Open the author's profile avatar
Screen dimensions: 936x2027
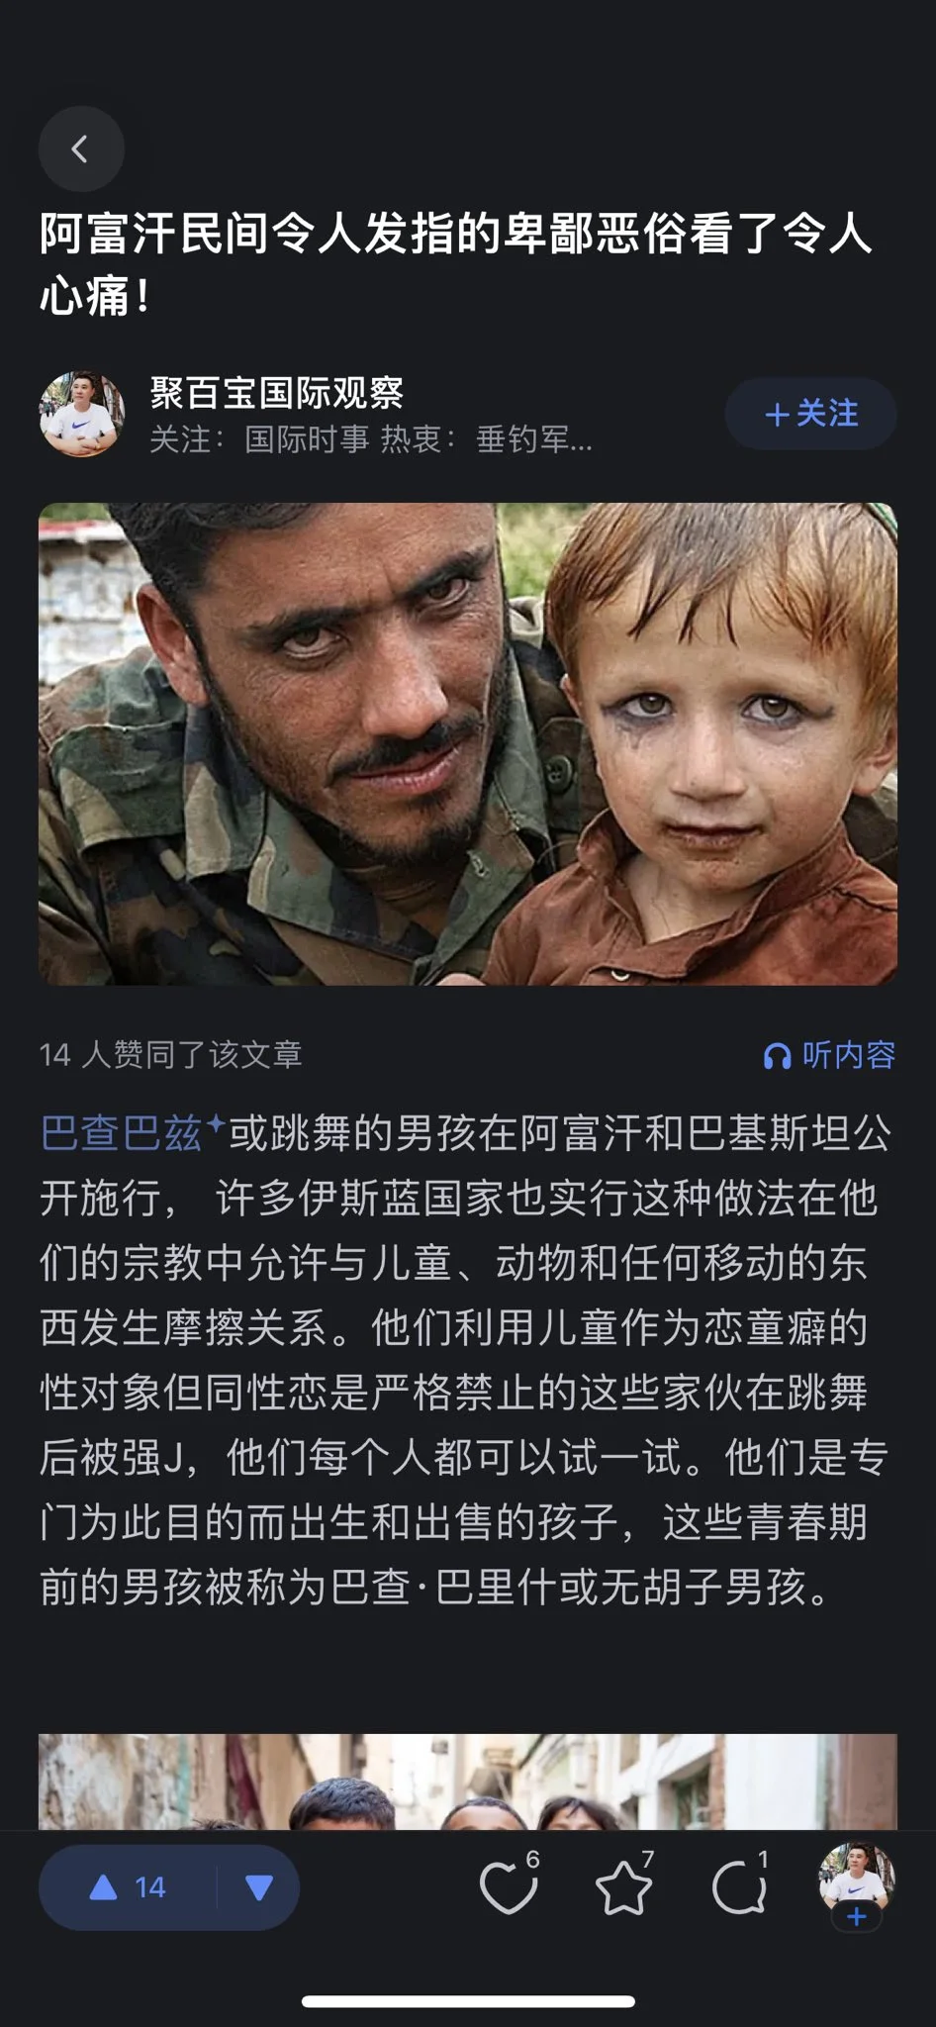(82, 414)
